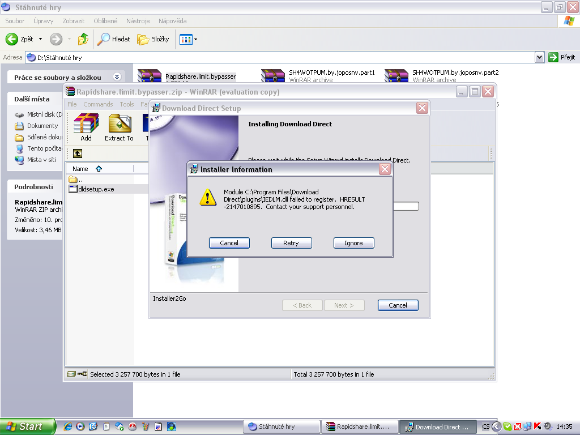
Task: Select the Rapidshare.limit.bypasser archive file in Explorer
Action: [187, 76]
